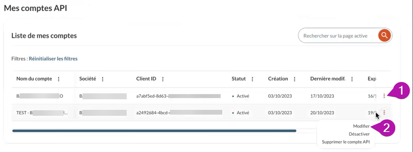Open column options for Société

pyautogui.click(x=102, y=79)
